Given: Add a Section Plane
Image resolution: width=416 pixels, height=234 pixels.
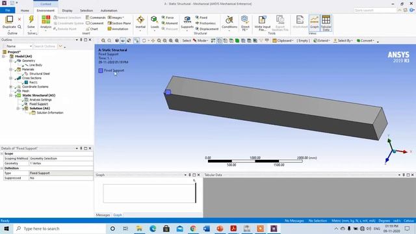Looking at the screenshot, I should click(119, 23).
